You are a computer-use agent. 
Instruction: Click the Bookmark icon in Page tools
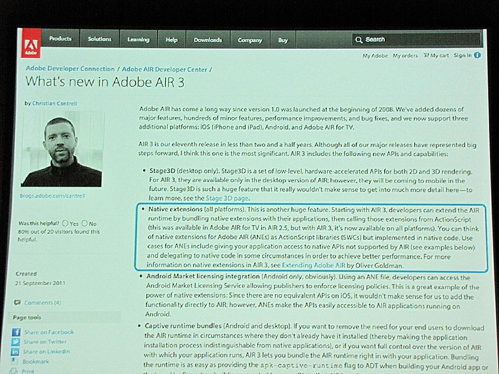tap(14, 361)
